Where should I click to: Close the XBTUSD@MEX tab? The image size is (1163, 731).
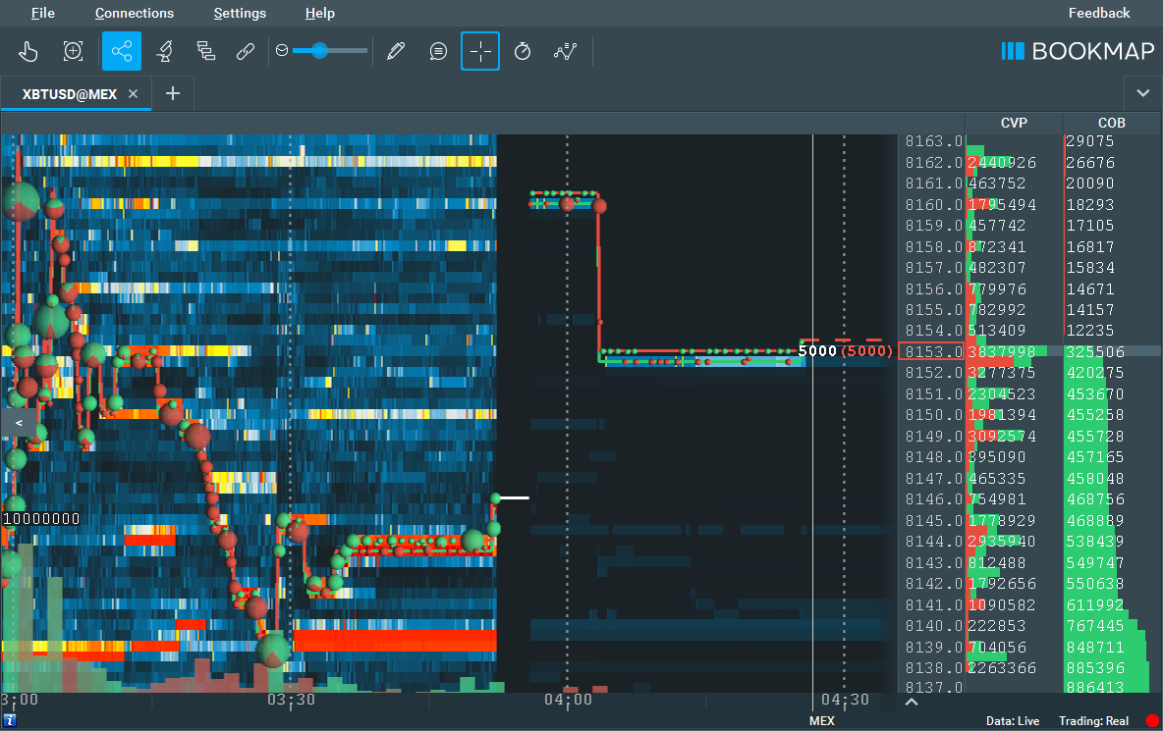(134, 94)
